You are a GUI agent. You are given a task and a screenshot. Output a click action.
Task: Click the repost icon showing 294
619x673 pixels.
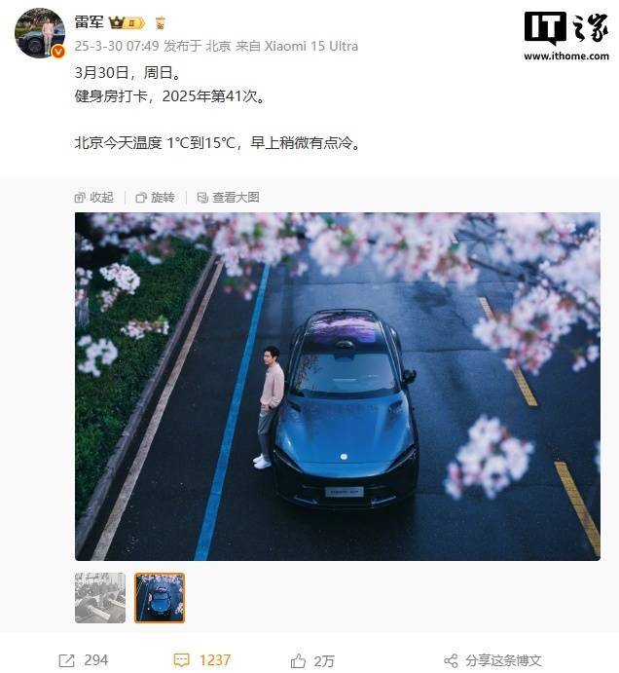click(66, 660)
